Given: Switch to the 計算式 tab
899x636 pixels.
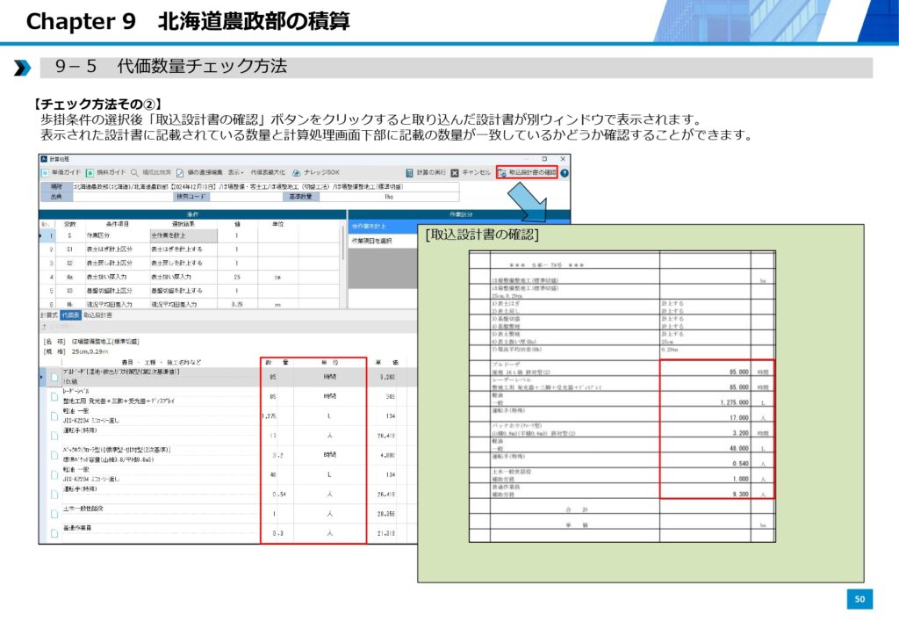Looking at the screenshot, I should coord(48,314).
